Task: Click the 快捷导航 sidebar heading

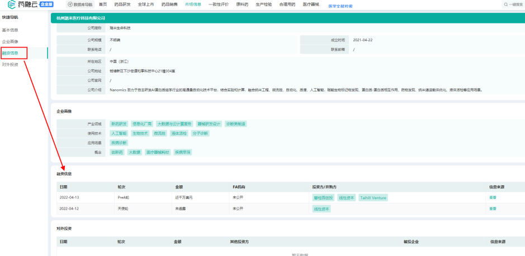Action: tap(10, 17)
